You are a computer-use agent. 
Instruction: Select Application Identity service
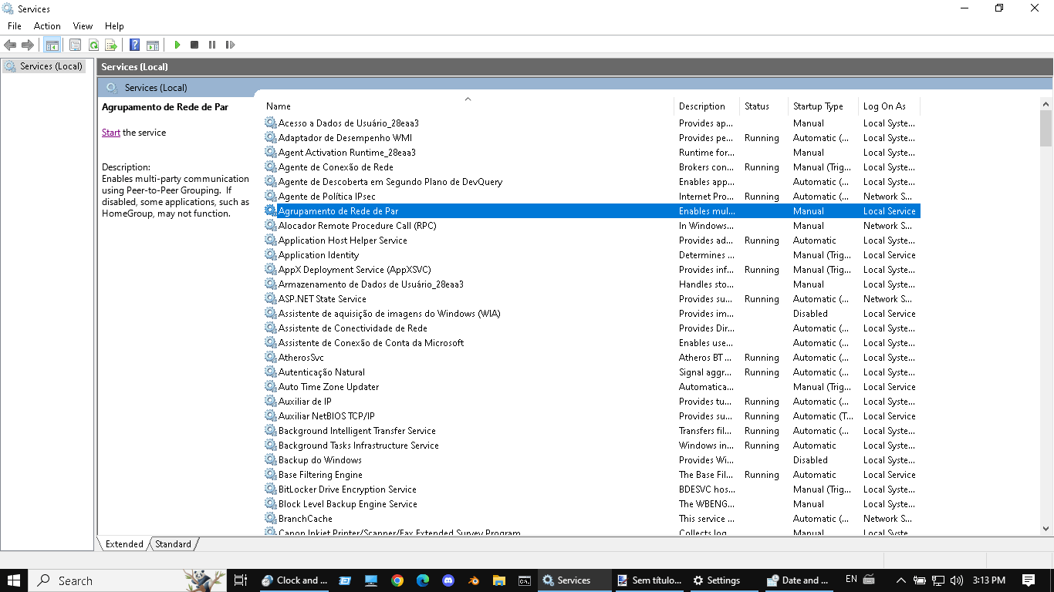(x=592, y=255)
